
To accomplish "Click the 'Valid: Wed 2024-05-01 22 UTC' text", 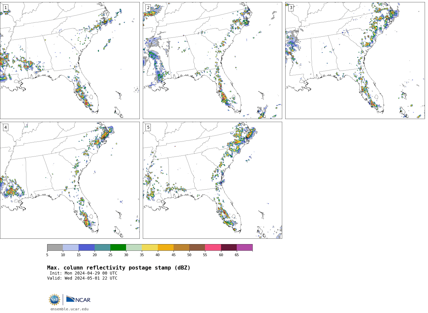I will point(82,278).
